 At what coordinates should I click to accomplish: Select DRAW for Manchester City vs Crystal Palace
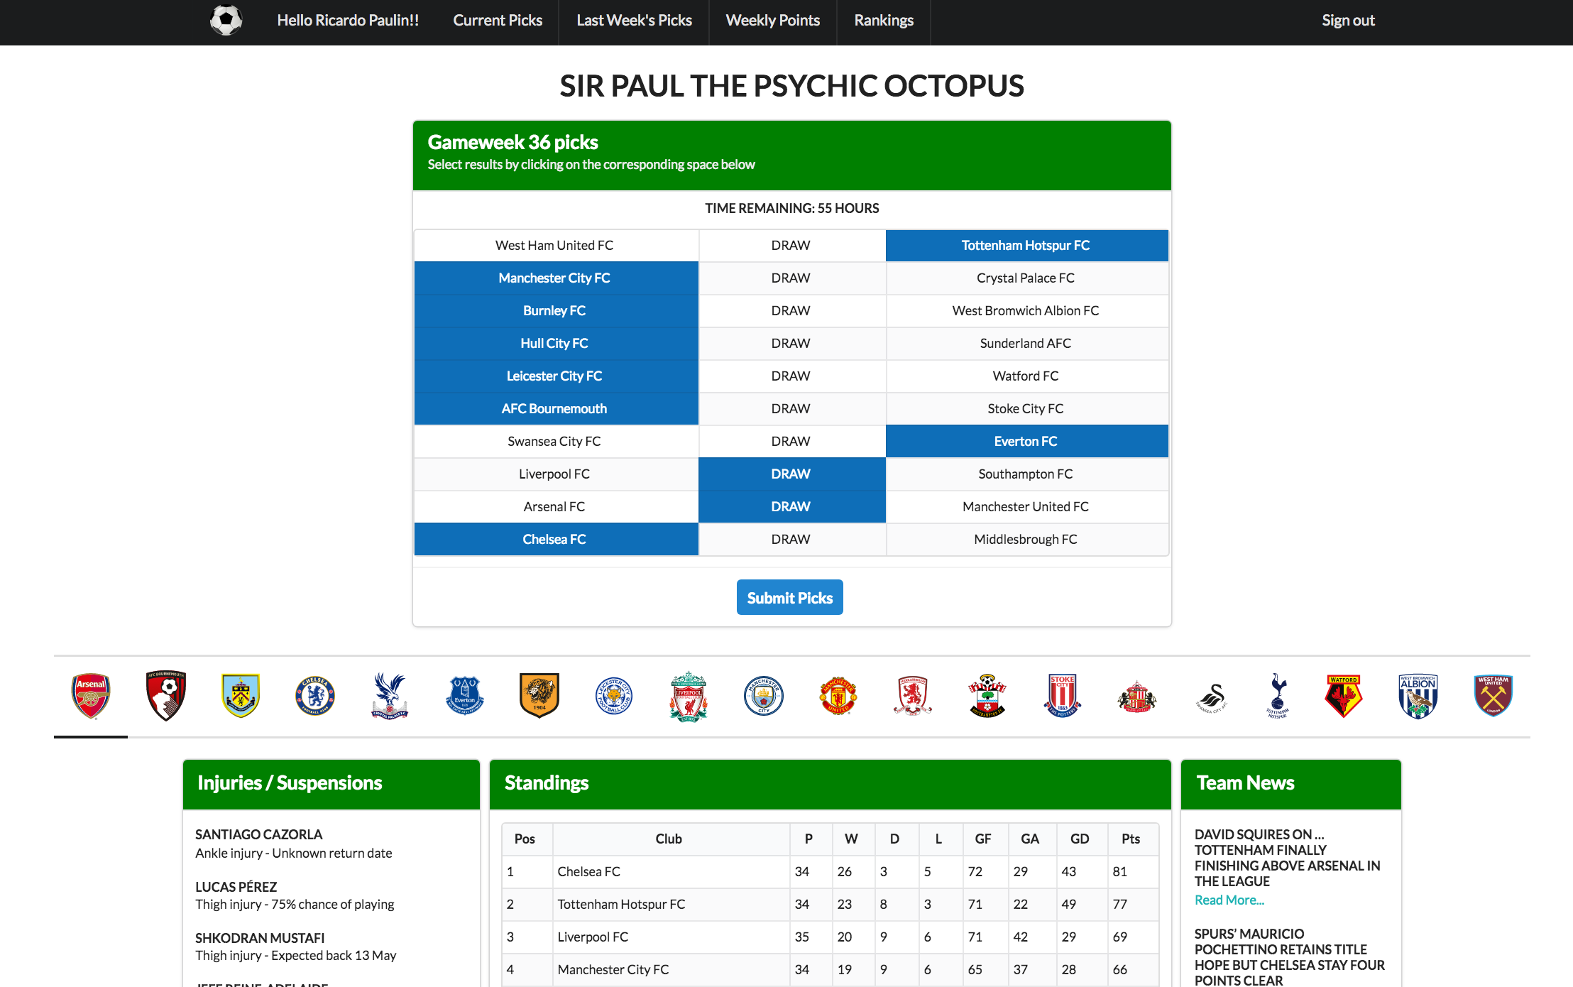click(x=791, y=278)
